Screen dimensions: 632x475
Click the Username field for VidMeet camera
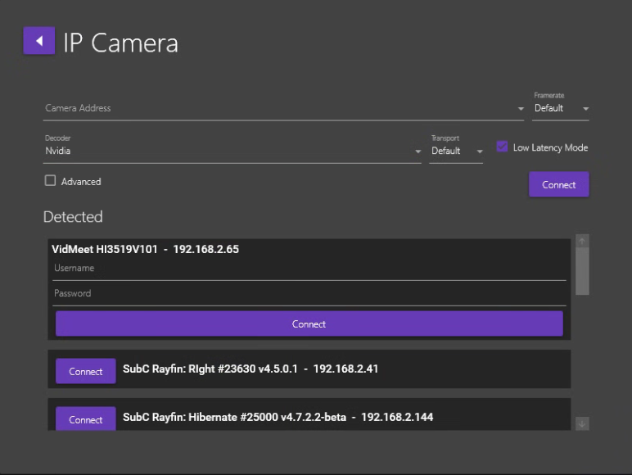point(309,269)
